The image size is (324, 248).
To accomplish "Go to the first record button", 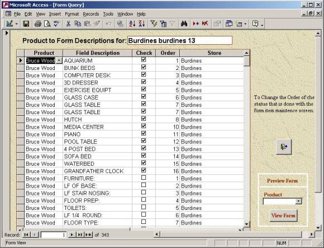I will click(x=26, y=235).
